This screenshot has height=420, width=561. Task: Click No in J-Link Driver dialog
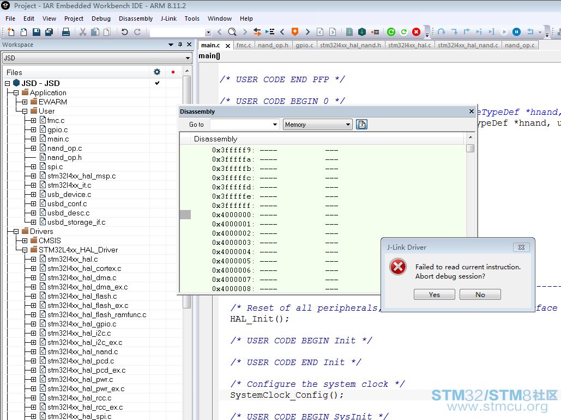coord(480,295)
